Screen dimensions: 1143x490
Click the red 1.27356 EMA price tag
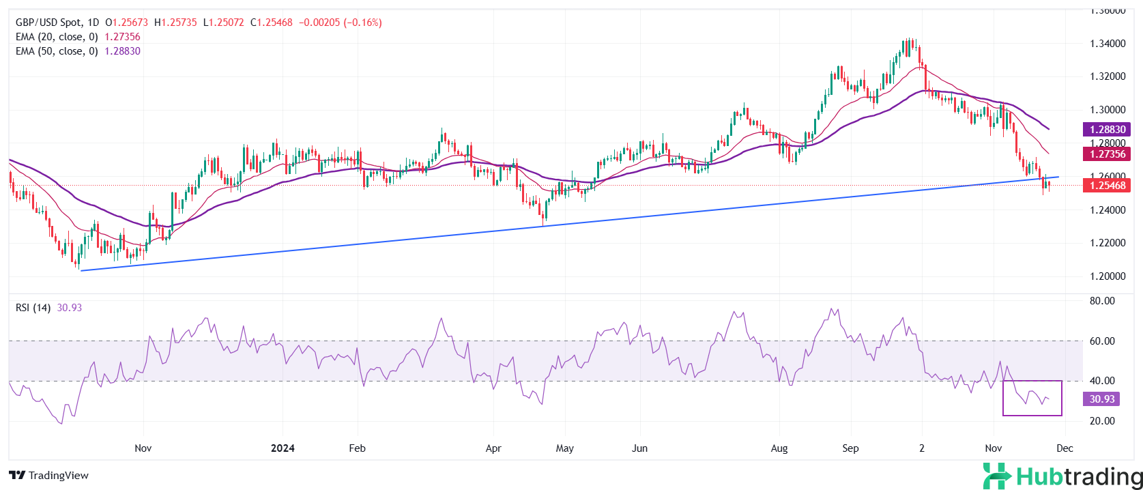(x=1106, y=154)
